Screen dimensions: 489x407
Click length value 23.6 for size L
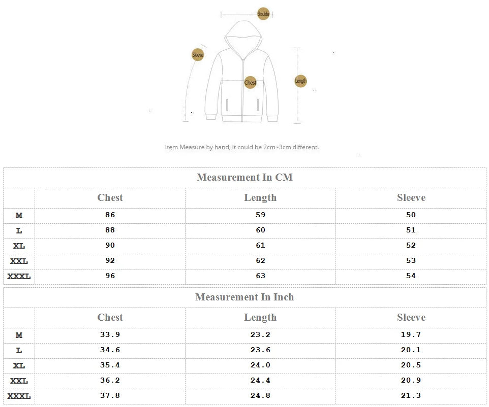pos(260,350)
